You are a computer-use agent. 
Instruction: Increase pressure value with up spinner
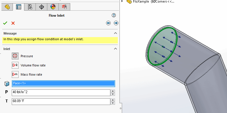pos(113,91)
